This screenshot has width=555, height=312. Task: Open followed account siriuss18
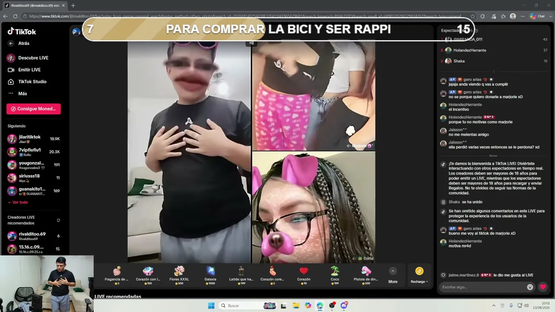(x=33, y=178)
